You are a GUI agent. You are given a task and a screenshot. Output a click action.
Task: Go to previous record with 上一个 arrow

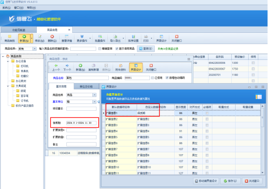(x=56, y=66)
